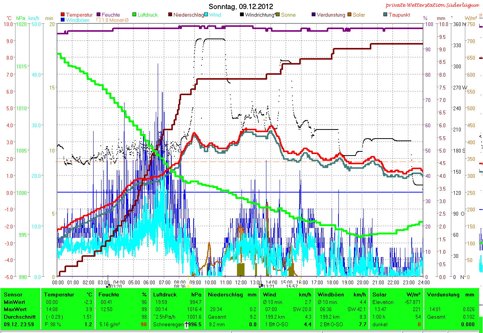
Task: Click the Wind legend label
Action: [x=215, y=15]
